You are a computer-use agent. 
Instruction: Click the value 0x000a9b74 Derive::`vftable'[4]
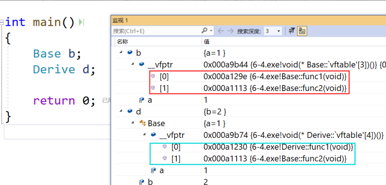click(294, 135)
